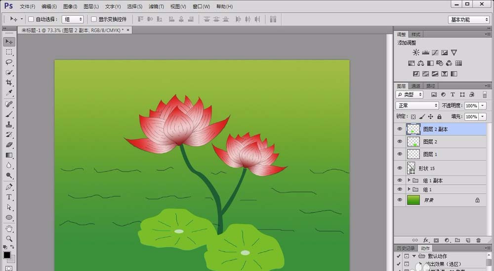The image size is (494, 271).
Task: Open the 滤镜(T) menu
Action: point(156,6)
